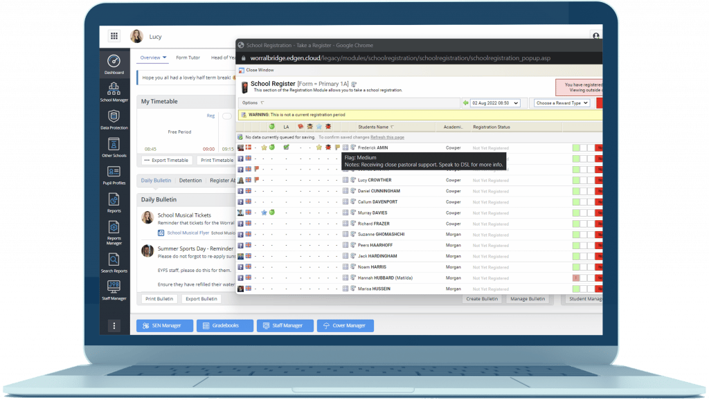This screenshot has height=400, width=709.
Task: Click Frederick AMIN's student photo thumbnail
Action: (x=240, y=148)
